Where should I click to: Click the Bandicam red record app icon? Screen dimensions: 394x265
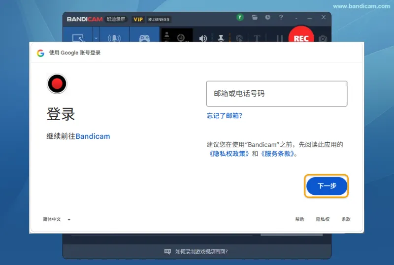pyautogui.click(x=57, y=83)
